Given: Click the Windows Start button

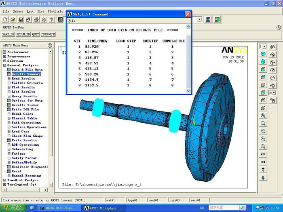Looking at the screenshot, I should coord(11,208).
